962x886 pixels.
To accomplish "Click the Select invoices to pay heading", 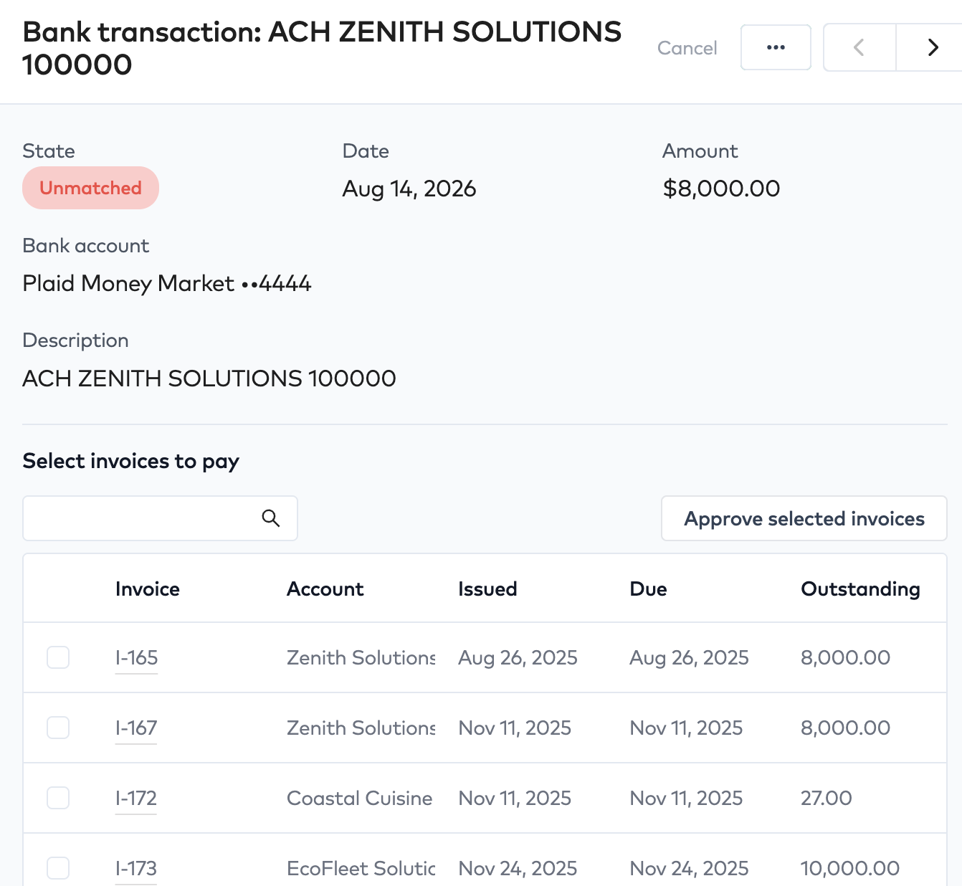I will [x=131, y=461].
